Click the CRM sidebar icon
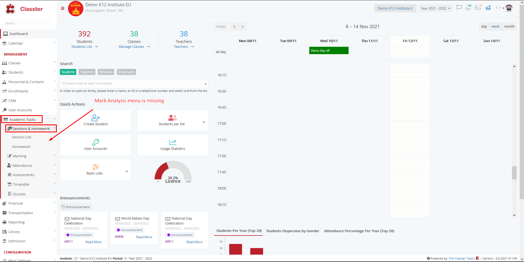This screenshot has width=524, height=262. [x=4, y=101]
